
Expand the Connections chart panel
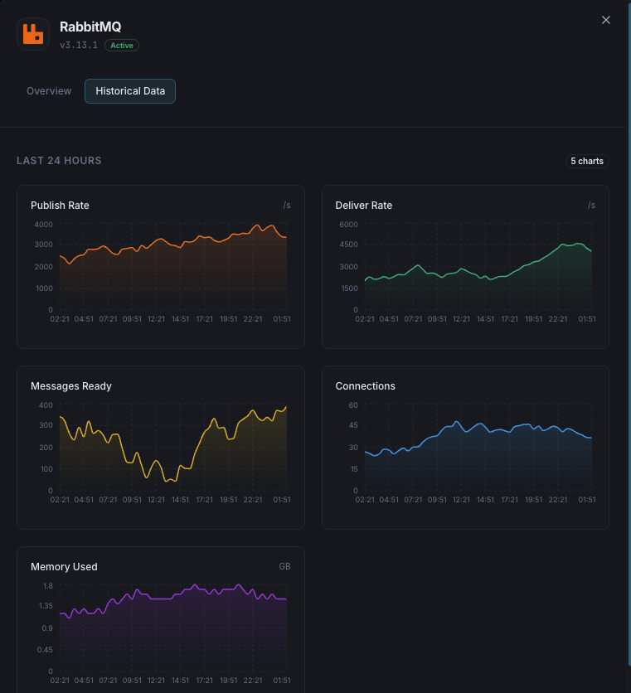click(464, 447)
